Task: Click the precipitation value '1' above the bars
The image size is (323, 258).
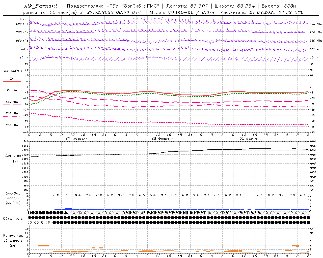Action: pos(67,195)
